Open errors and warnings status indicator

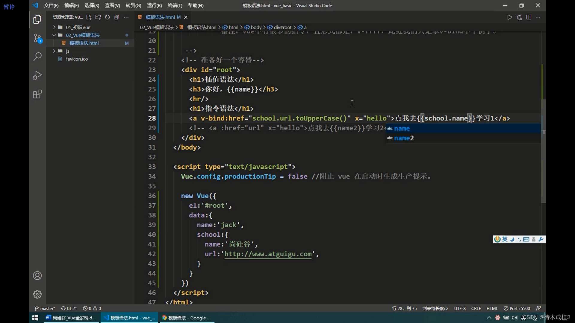tap(92, 308)
